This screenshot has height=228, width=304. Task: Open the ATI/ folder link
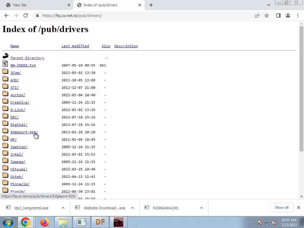(15, 88)
